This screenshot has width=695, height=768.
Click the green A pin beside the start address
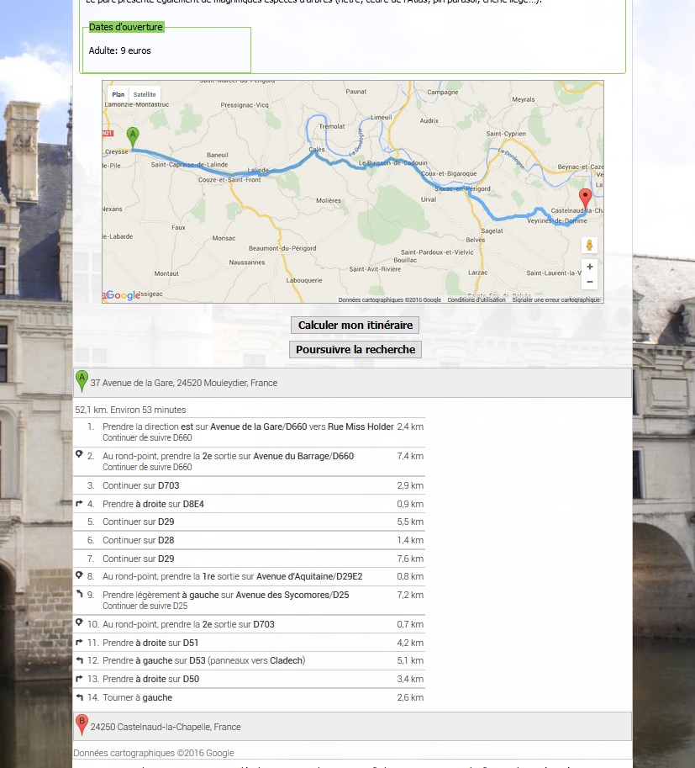(82, 382)
